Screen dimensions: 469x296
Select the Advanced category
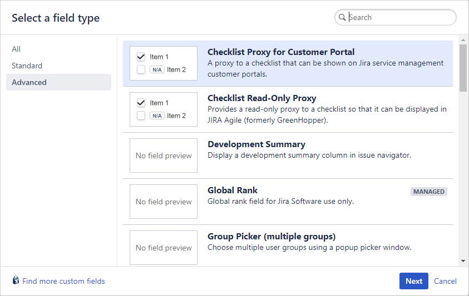(x=29, y=82)
